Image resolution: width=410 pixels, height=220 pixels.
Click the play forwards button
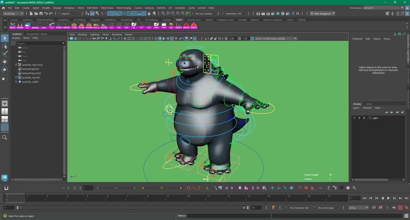coord(388,198)
